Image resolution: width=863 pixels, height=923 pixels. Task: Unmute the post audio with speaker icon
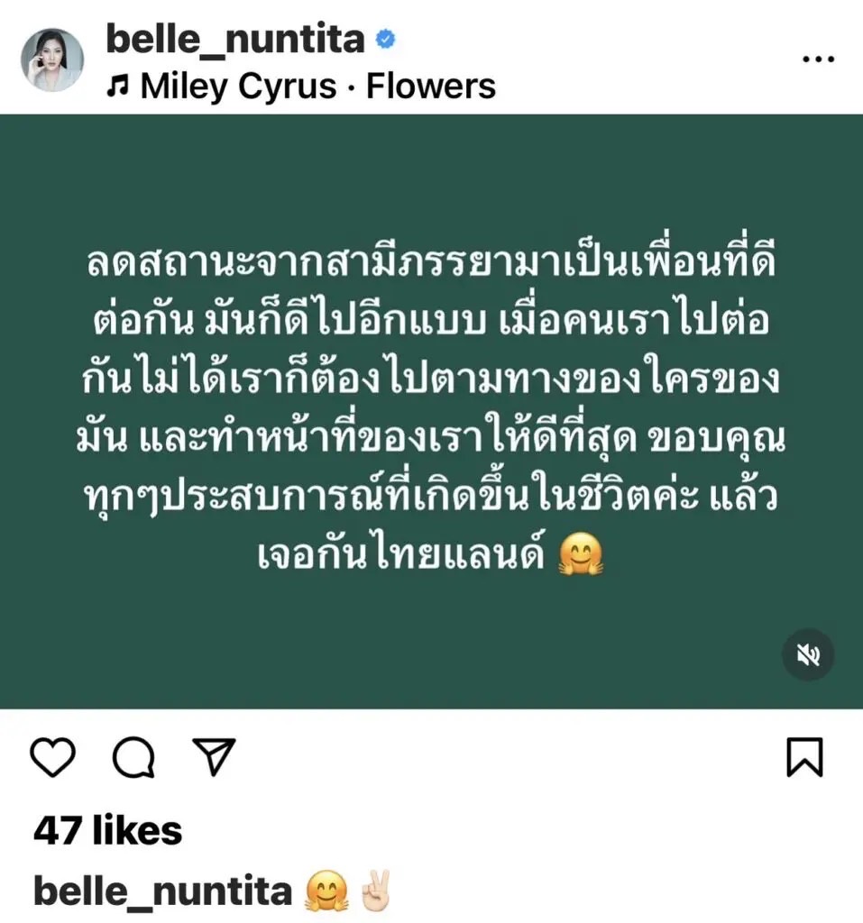point(808,654)
